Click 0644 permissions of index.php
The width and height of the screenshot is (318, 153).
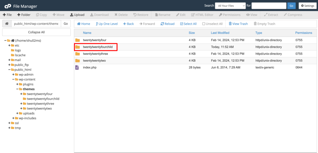[x=299, y=68]
